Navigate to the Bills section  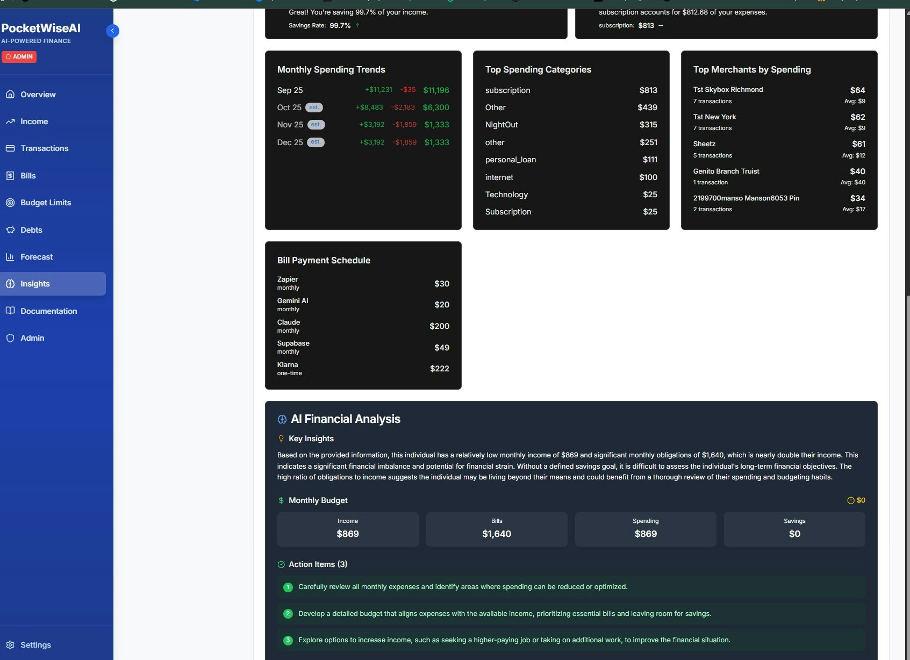coord(28,175)
